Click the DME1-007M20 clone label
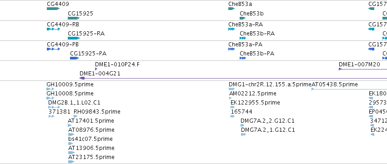This screenshot has width=387, height=164. pyautogui.click(x=359, y=65)
